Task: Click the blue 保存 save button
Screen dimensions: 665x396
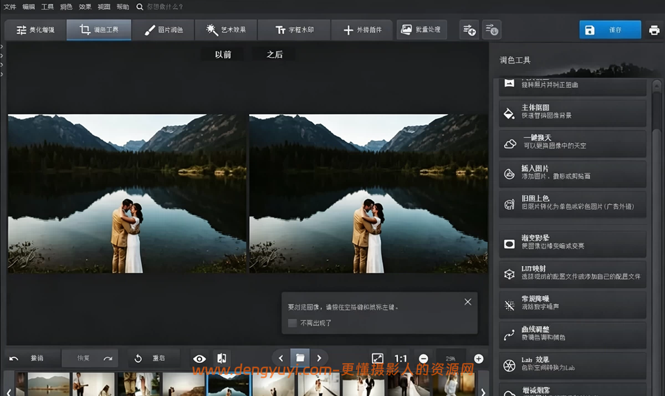Action: pos(610,30)
